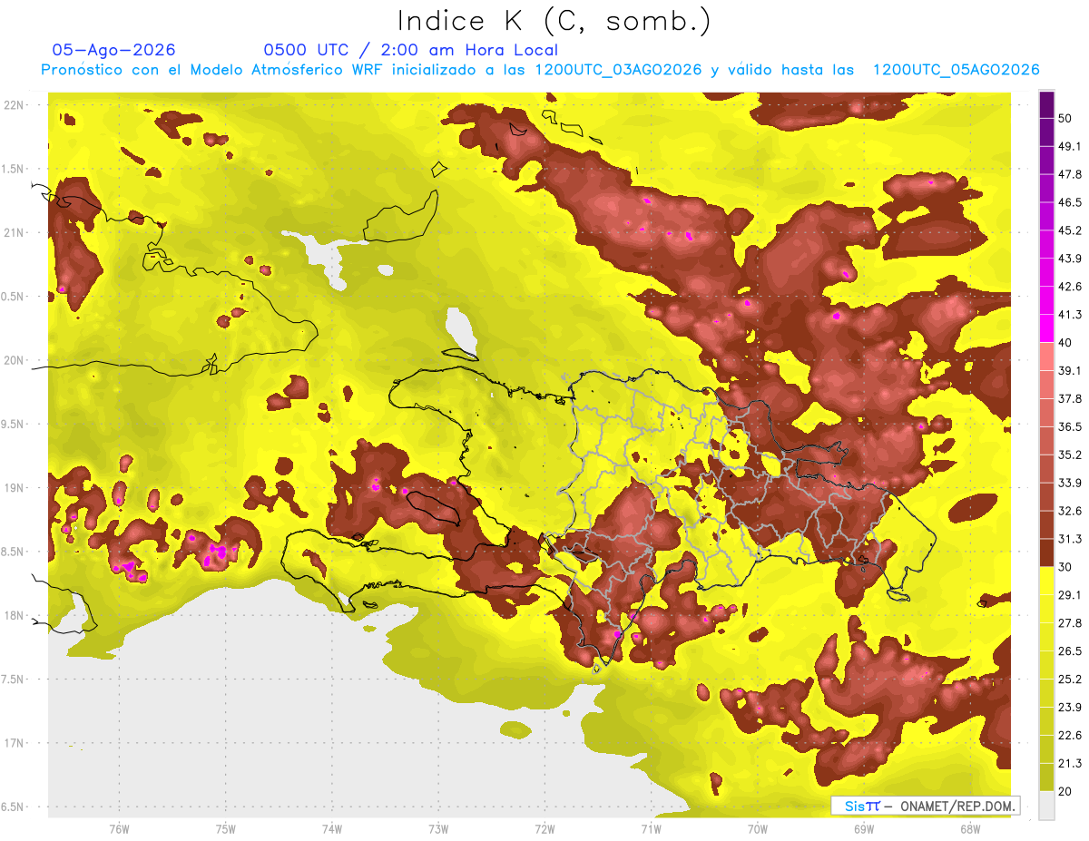
Task: Click the '21N' latitude axis label
Action: pos(15,232)
